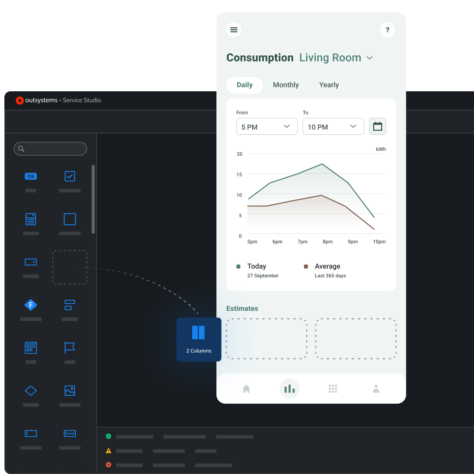The width and height of the screenshot is (474, 474).
Task: Tap the apps grid icon in the bottom bar
Action: point(333,388)
